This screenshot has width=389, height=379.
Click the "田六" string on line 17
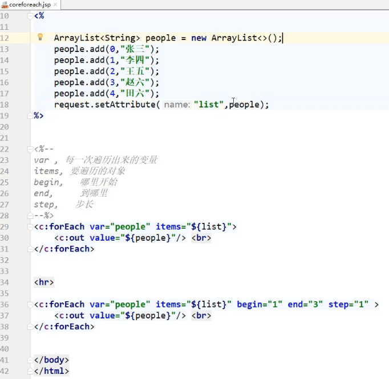click(135, 94)
